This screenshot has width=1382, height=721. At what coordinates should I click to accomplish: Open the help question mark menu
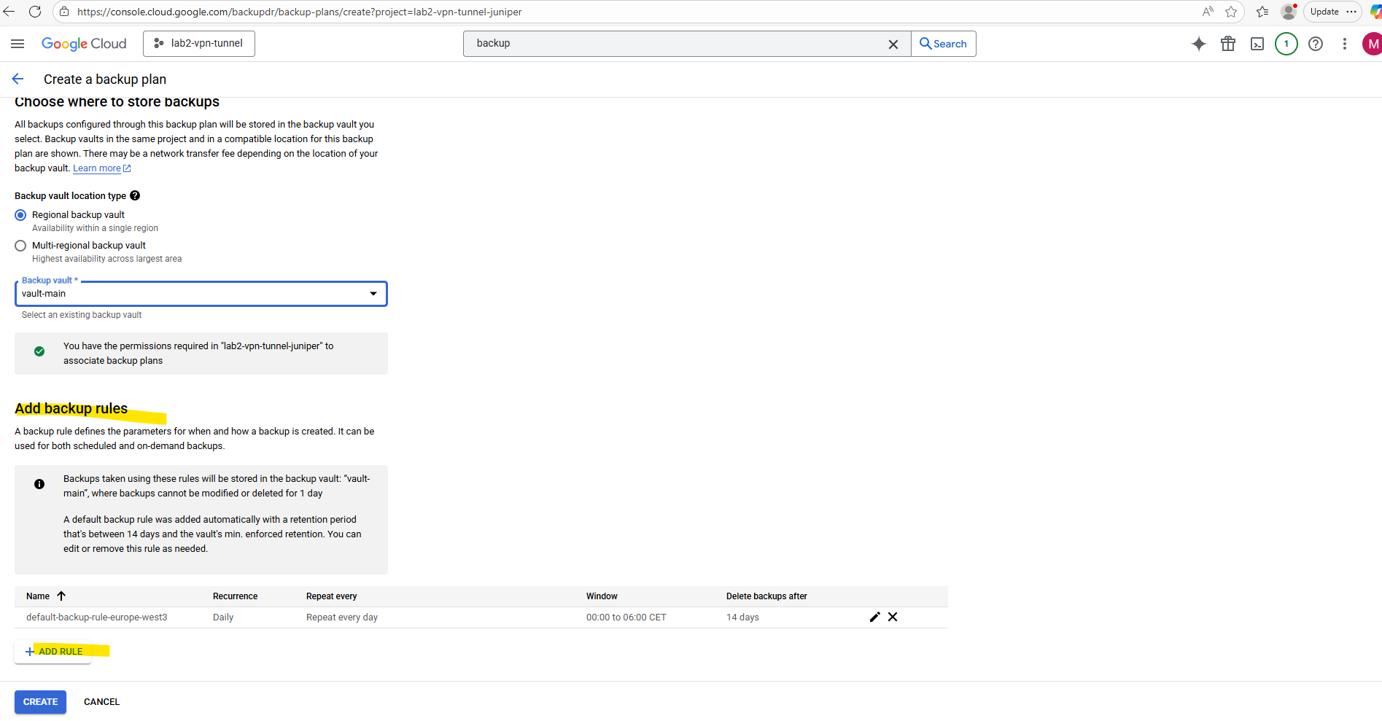tap(1316, 44)
